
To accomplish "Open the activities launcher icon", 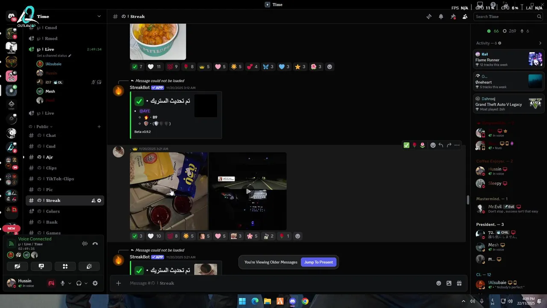I will pyautogui.click(x=65, y=266).
